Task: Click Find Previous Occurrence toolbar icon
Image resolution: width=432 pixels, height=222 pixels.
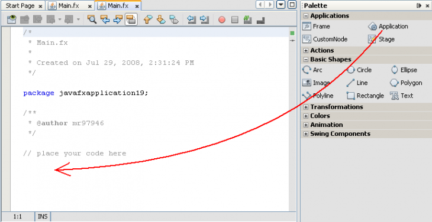Action: 105,19
